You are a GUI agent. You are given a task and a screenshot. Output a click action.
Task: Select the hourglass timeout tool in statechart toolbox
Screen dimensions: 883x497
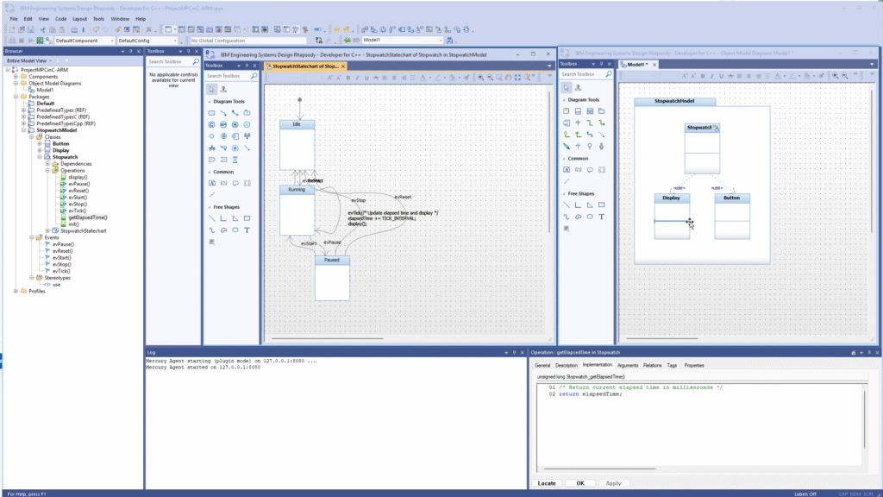click(x=235, y=160)
